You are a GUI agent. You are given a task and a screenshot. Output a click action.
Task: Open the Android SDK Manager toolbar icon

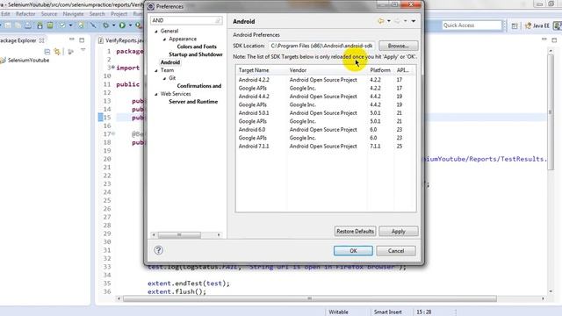40,25
